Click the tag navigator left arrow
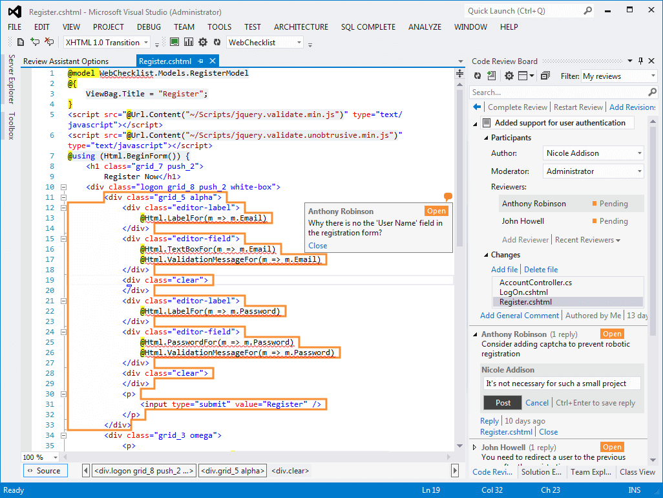Viewport: 663px width, 498px height. [86, 470]
